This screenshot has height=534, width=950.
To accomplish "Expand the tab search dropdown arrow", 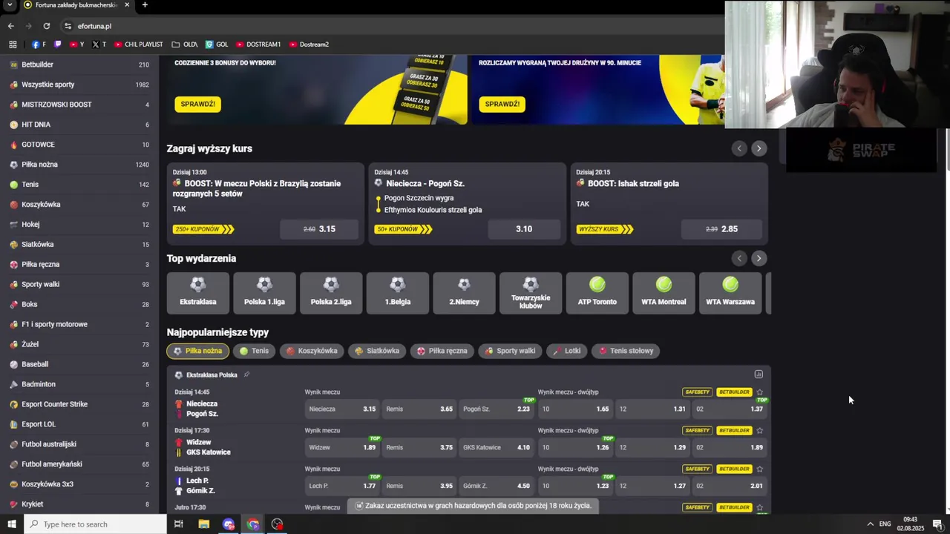I will click(x=10, y=5).
